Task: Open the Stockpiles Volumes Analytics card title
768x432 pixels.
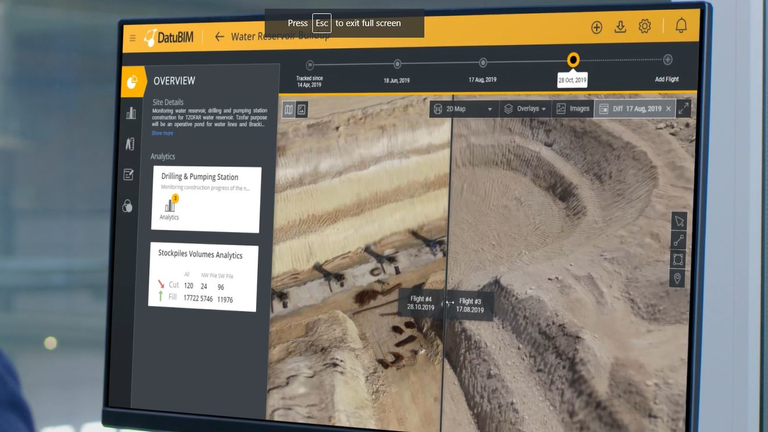Action: click(x=200, y=255)
